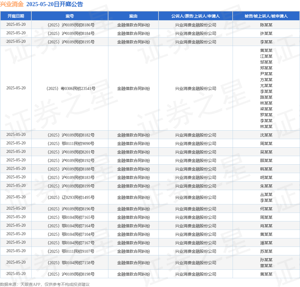Screen dimensions: 300x287
Task: Click the date cell in the 沪0109民初8198号 row
Action: point(16,274)
